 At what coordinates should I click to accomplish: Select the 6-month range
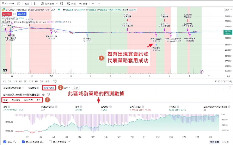click(x=25, y=81)
